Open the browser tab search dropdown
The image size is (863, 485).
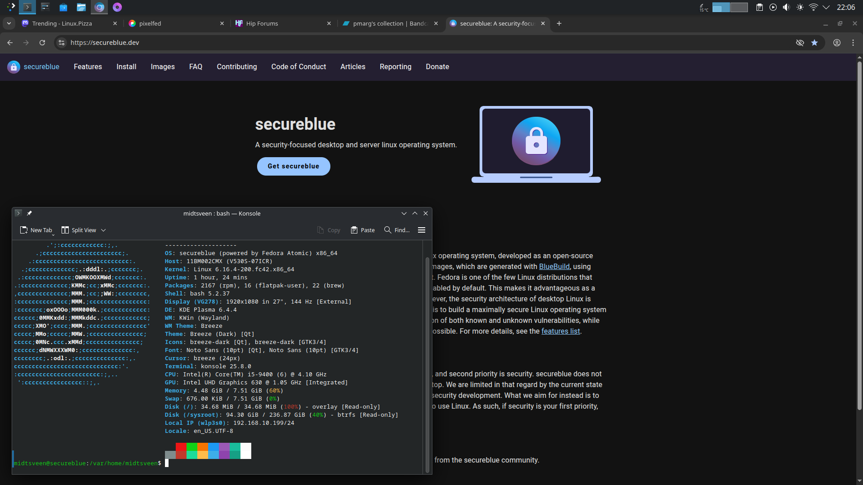coord(9,23)
